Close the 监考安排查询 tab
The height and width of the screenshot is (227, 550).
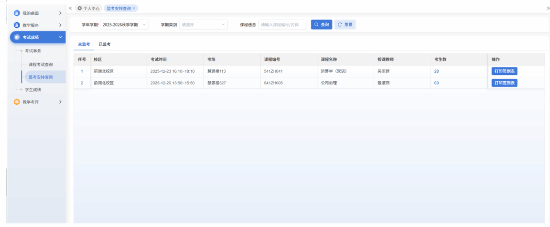pos(134,8)
